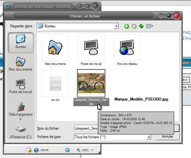The height and width of the screenshot is (158, 191).
Task: Select the Favoris réseau icon
Action: 127,48
